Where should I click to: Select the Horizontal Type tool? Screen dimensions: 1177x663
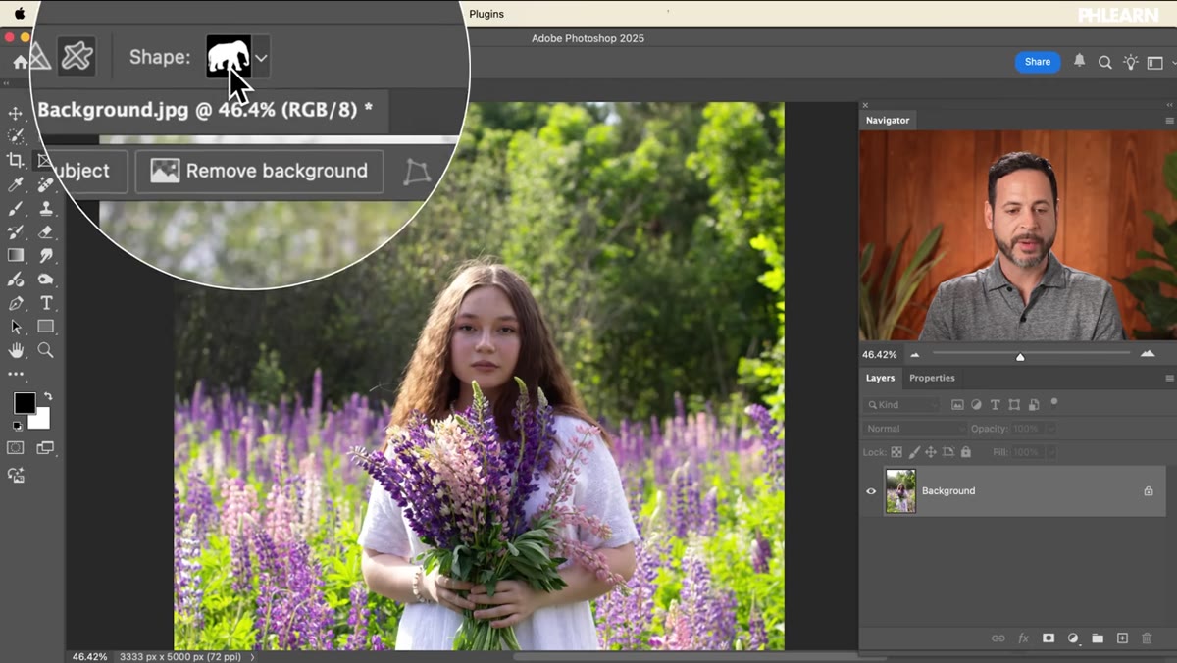coord(46,303)
